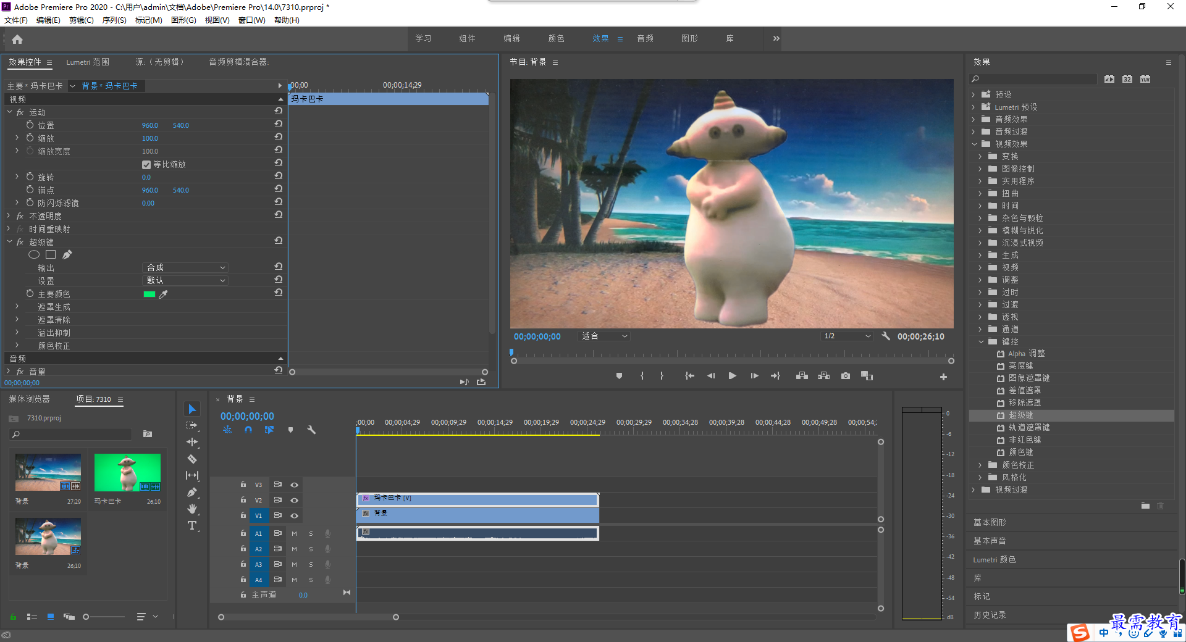
Task: Toggle 超级键 effect fx switch
Action: click(20, 242)
